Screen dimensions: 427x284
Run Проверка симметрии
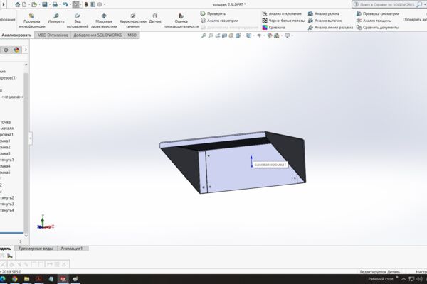coord(378,13)
